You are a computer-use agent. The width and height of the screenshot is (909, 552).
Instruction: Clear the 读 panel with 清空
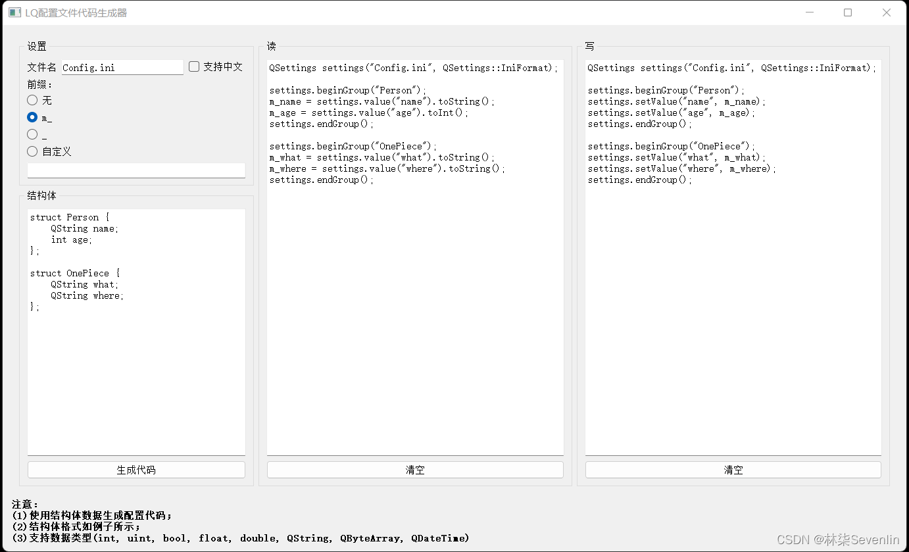coord(415,470)
